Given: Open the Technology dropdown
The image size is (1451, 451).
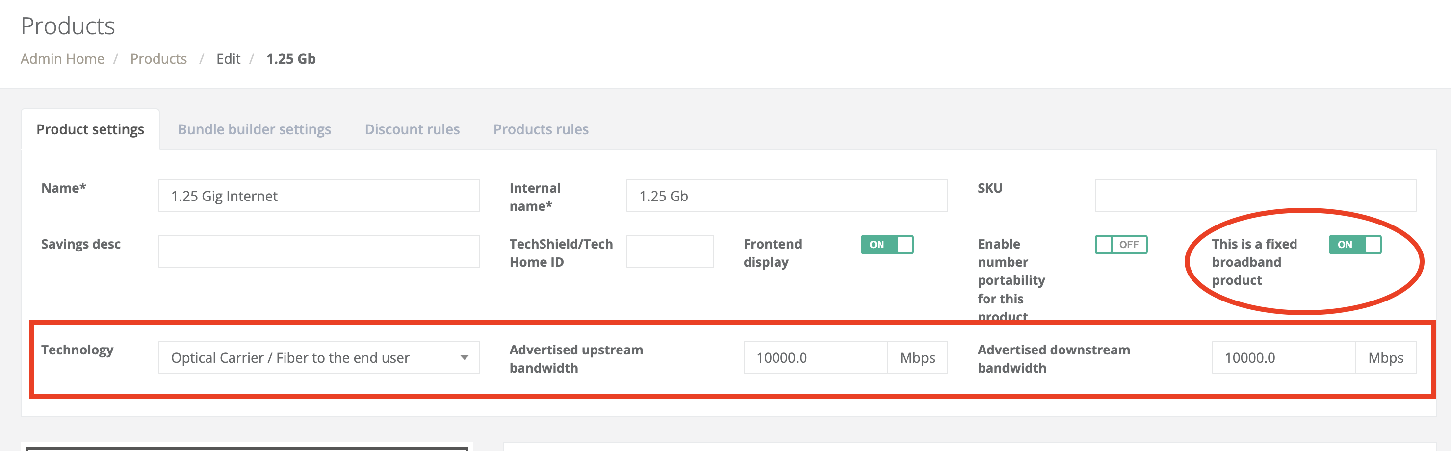Looking at the screenshot, I should (x=319, y=357).
